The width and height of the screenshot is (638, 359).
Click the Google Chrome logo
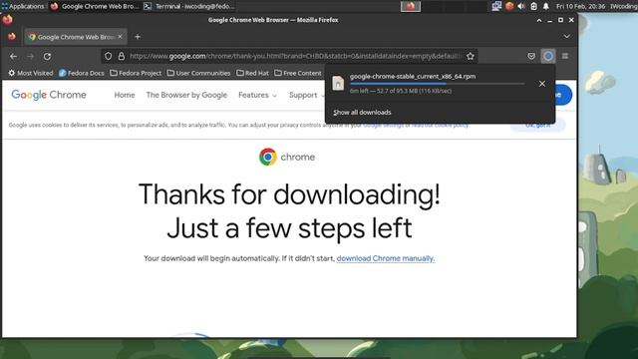point(49,95)
